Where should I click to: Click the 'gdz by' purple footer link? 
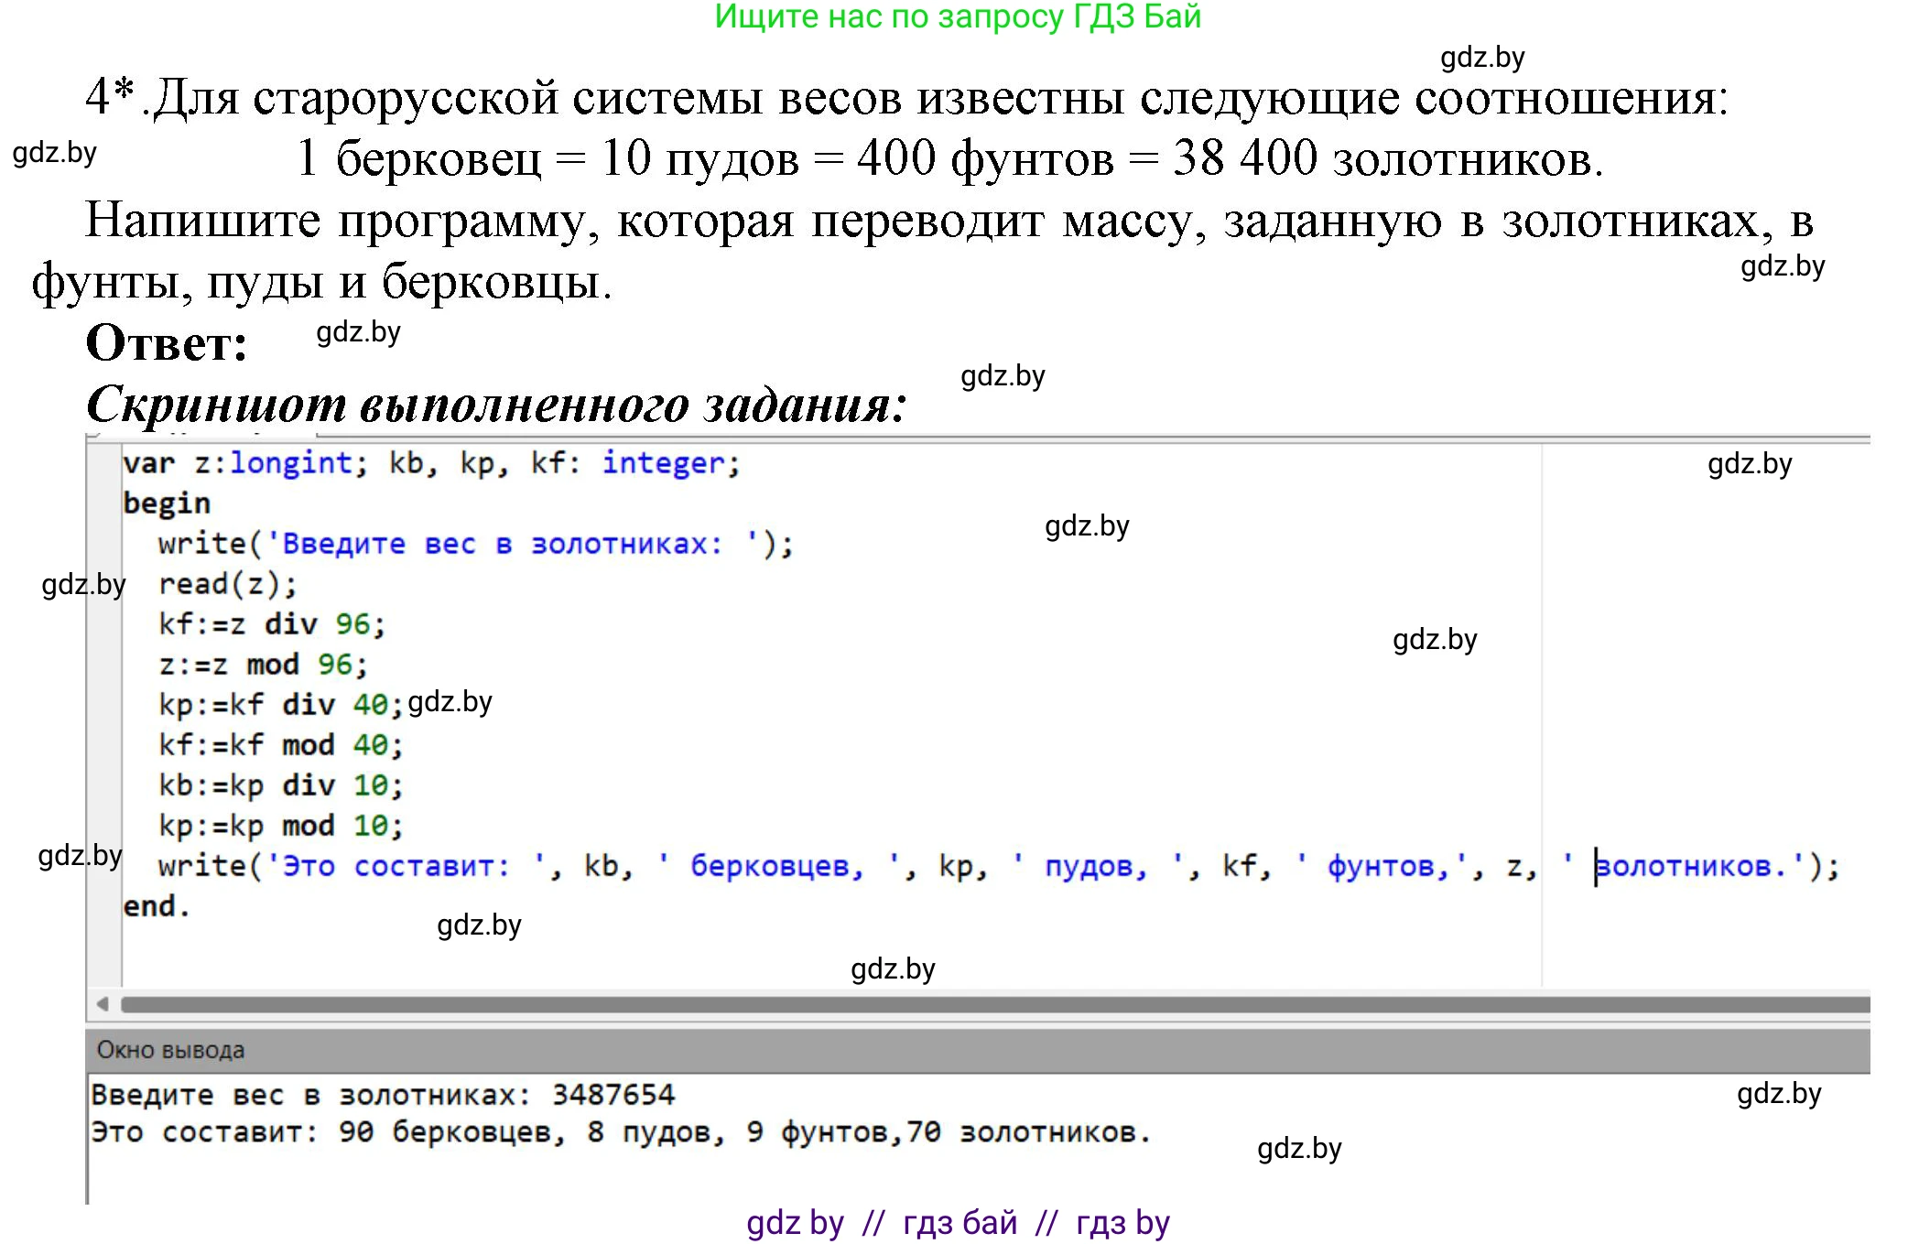coord(796,1222)
